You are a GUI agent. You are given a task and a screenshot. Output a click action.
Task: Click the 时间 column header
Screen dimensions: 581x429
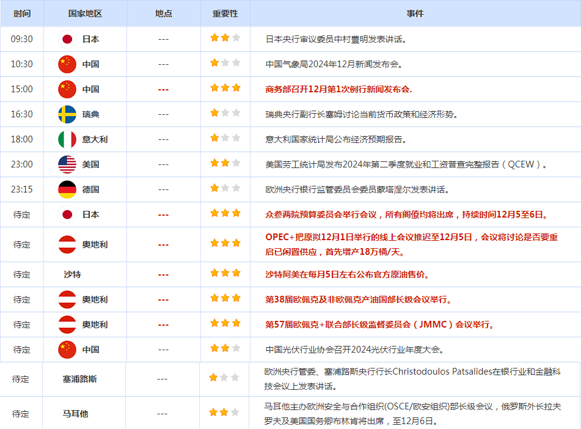22,13
